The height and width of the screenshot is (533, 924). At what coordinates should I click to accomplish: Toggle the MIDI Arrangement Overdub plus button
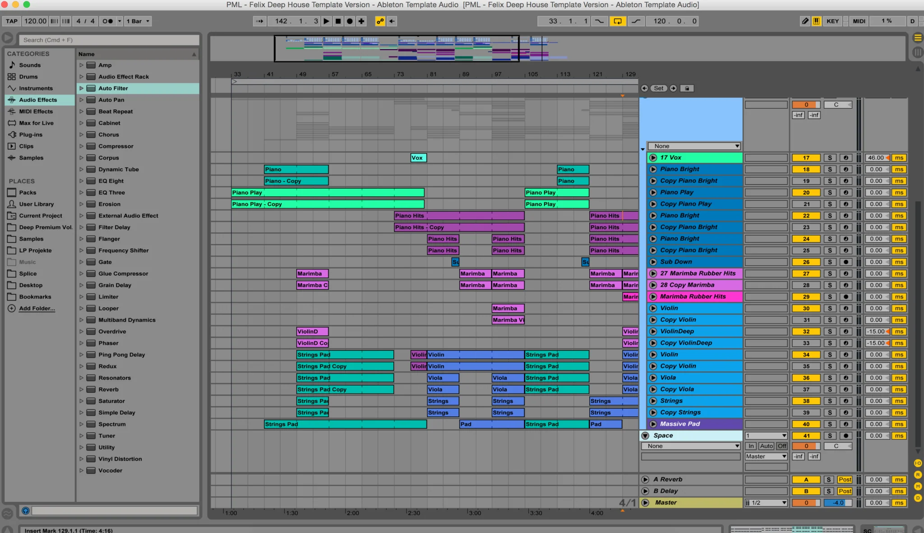(x=361, y=21)
